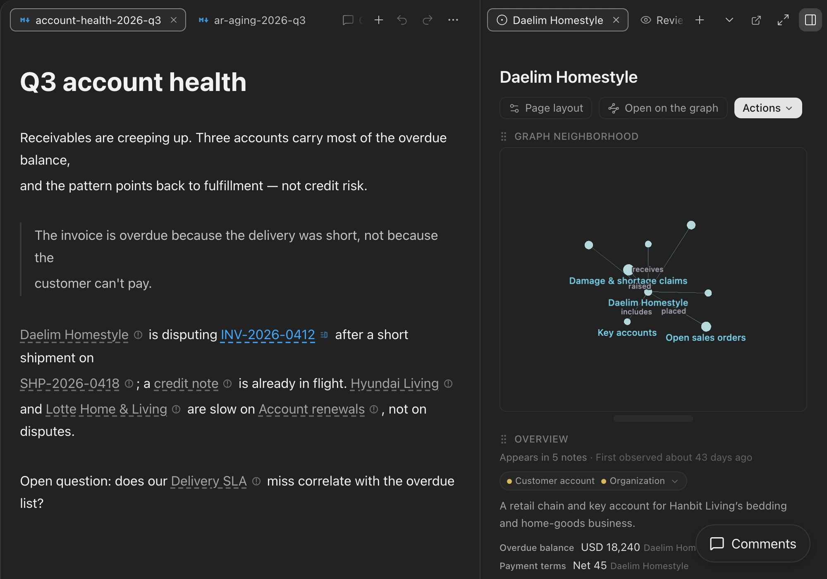Open the Delivery SLA link
Viewport: 827px width, 579px height.
pyautogui.click(x=209, y=481)
